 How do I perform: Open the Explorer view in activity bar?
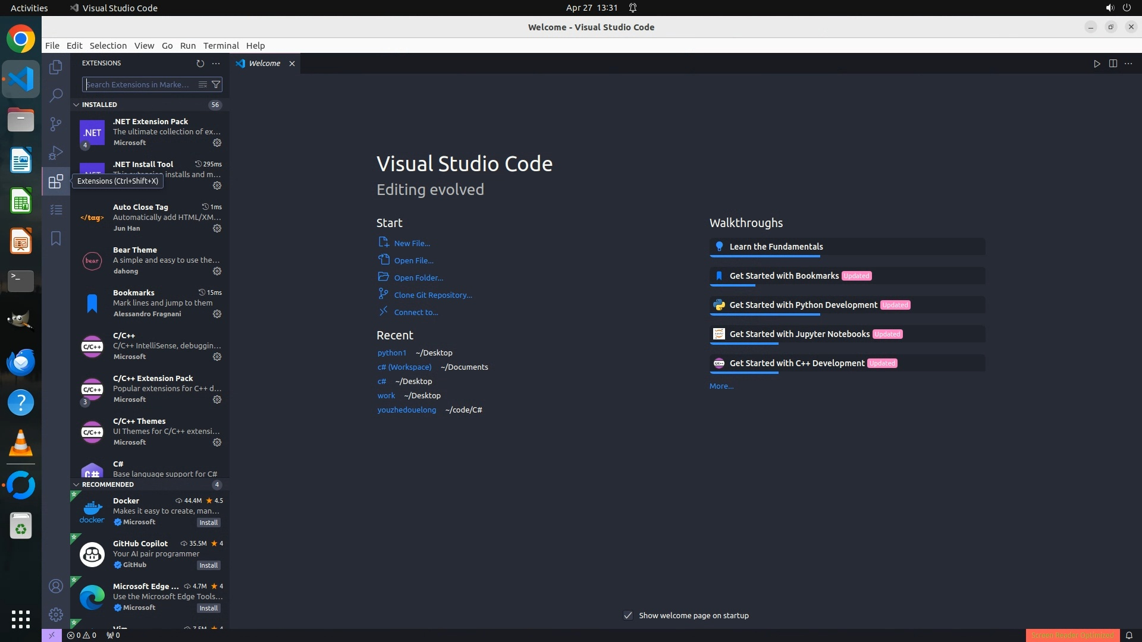[x=56, y=67]
